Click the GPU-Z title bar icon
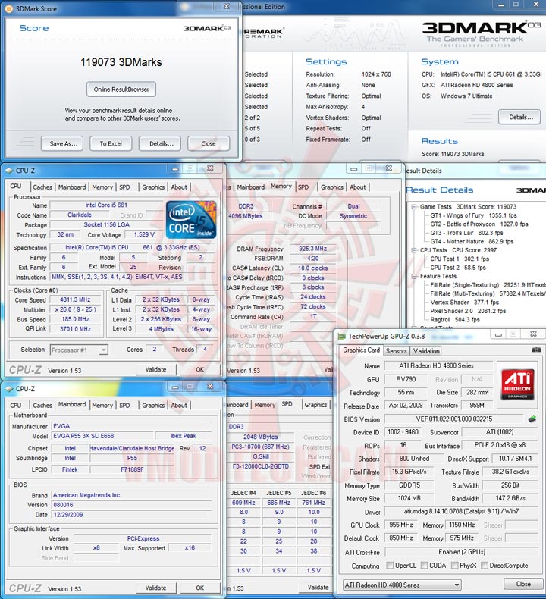The height and width of the screenshot is (599, 546). pos(341,336)
